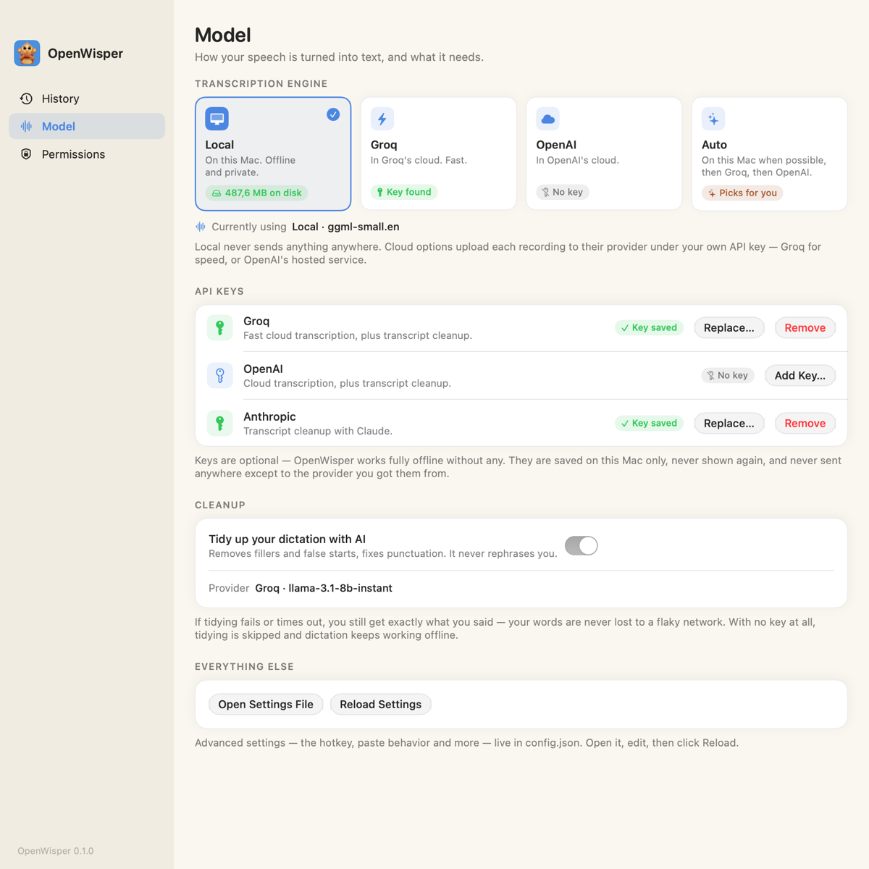Replace the Groq API key
The image size is (869, 869).
point(729,328)
